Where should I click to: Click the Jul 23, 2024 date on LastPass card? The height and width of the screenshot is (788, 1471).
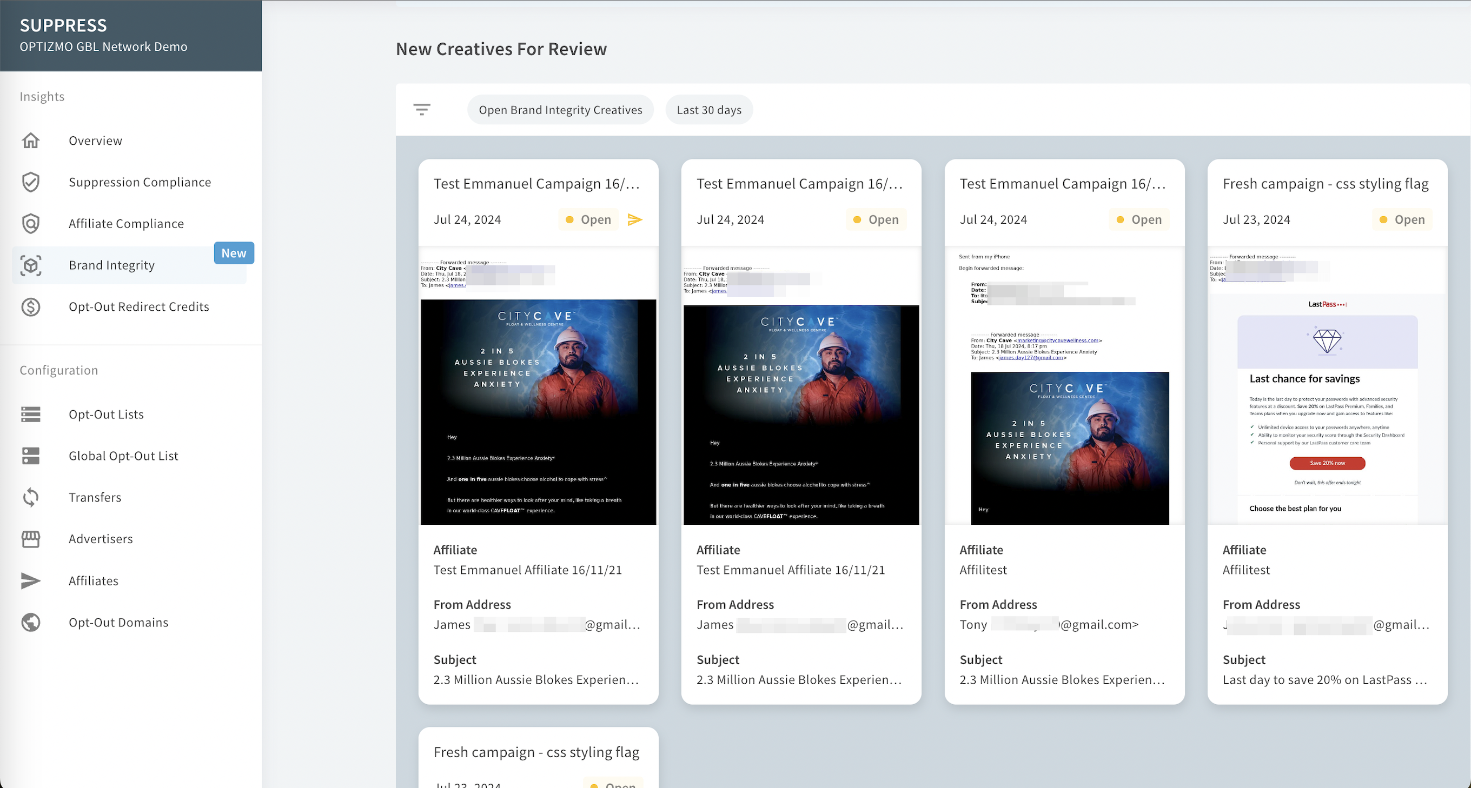click(x=1256, y=219)
